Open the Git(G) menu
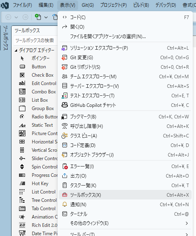This screenshot has width=196, height=236. [88, 5]
